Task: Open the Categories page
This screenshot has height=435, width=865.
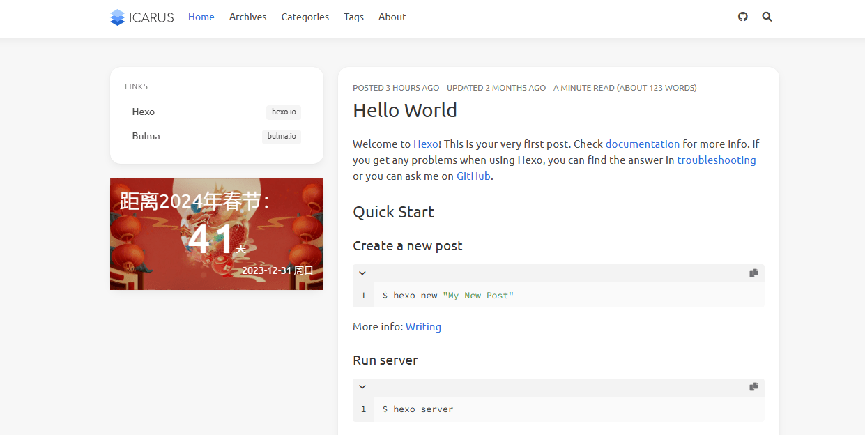Action: tap(305, 17)
